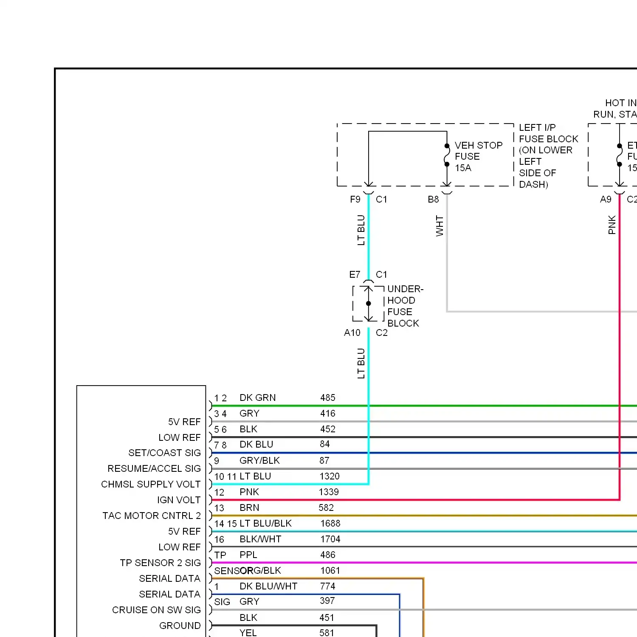
Task: Click the CHMSL SUPPLY VOLT terminal label
Action: pyautogui.click(x=151, y=484)
